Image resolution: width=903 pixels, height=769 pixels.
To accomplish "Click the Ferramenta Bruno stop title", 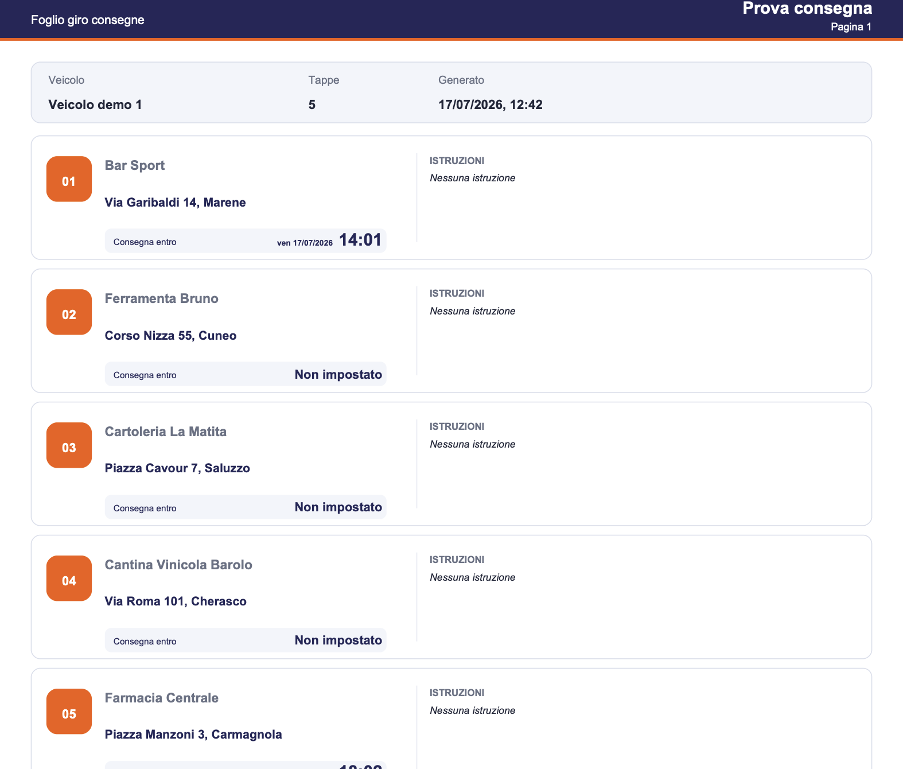I will 161,298.
